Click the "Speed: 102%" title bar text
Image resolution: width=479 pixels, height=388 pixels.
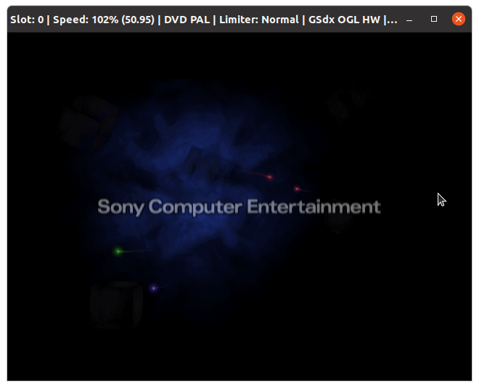(x=86, y=20)
